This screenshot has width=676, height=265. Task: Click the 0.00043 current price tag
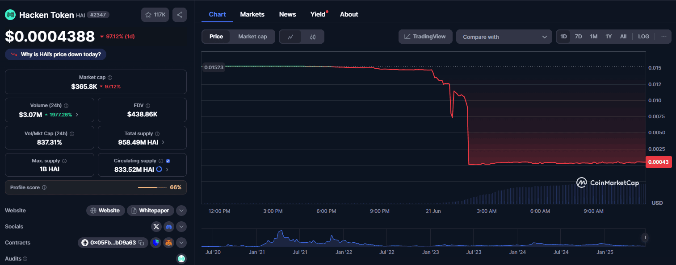(x=659, y=162)
